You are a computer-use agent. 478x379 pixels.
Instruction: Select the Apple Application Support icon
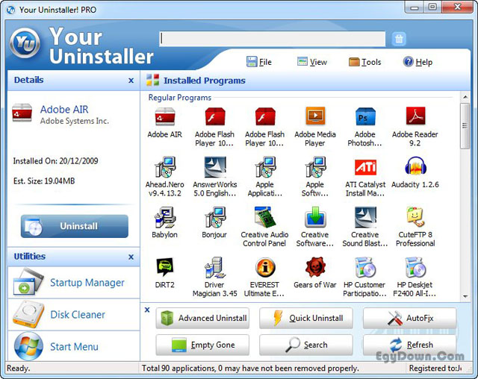click(265, 167)
